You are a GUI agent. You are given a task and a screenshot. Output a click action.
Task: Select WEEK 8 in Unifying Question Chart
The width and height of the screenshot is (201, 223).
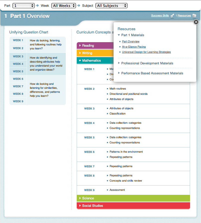click(x=18, y=94)
